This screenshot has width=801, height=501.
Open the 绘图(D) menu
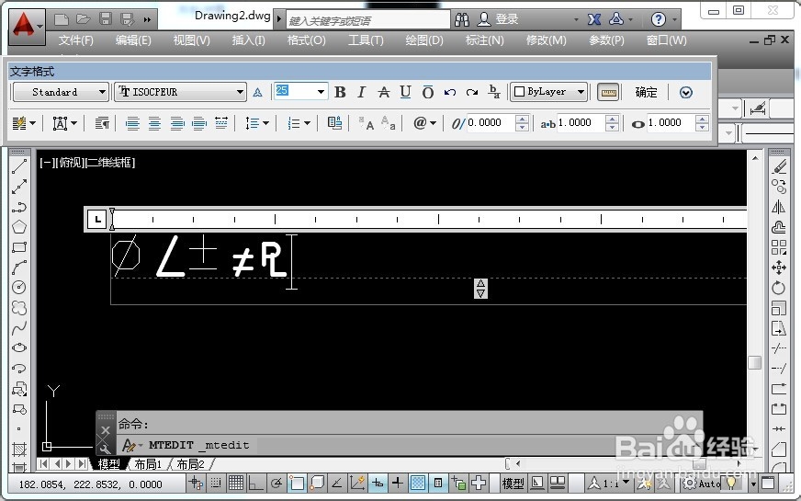point(424,40)
